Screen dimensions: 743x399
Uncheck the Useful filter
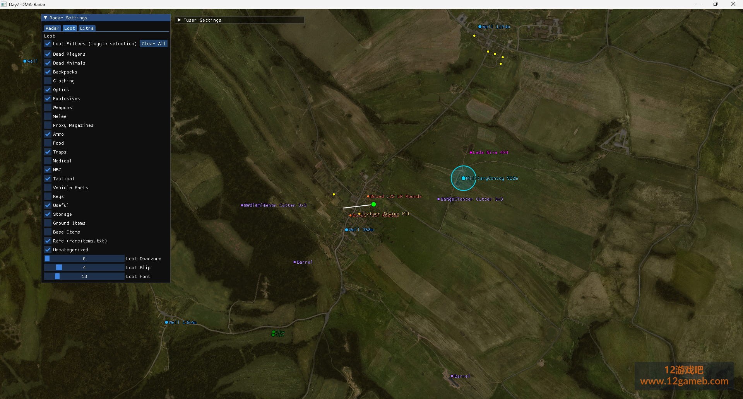click(48, 205)
